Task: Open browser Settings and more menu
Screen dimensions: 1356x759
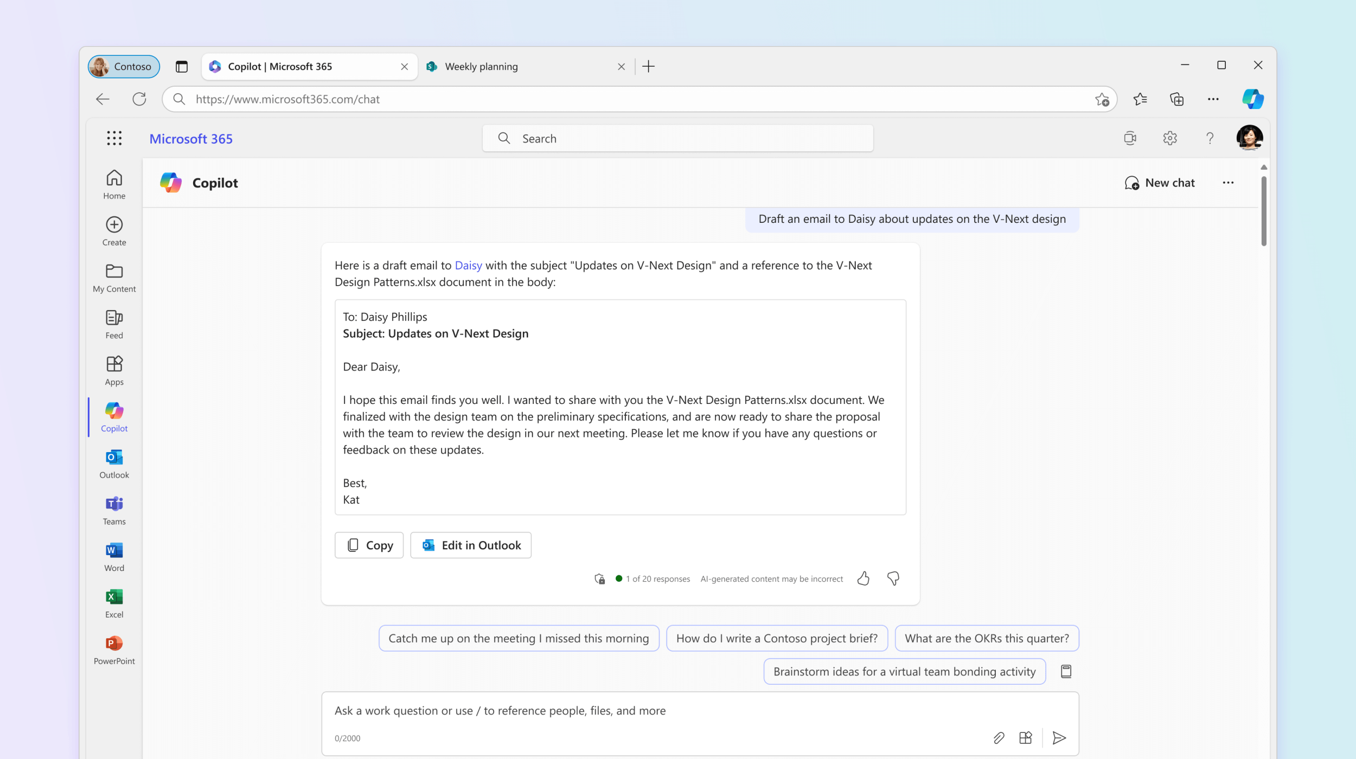Action: (1213, 99)
